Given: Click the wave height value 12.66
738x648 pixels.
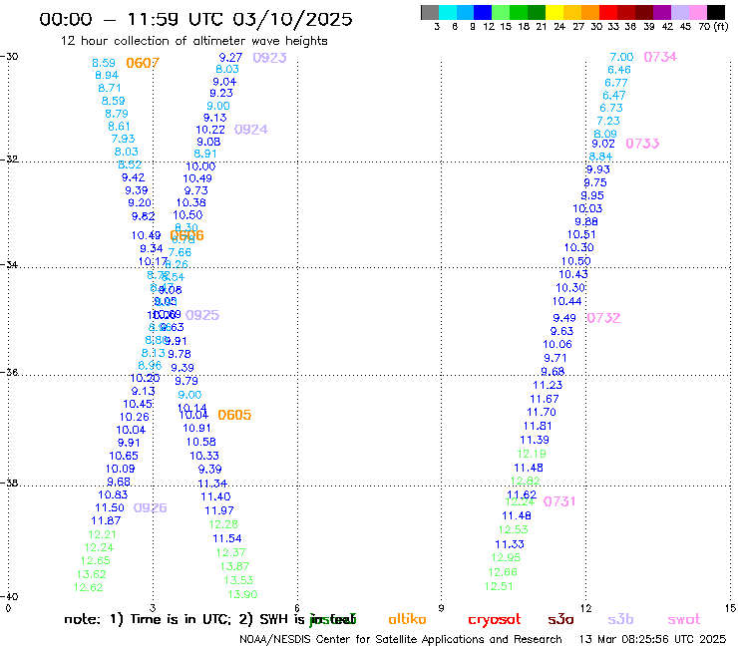Looking at the screenshot, I should [x=503, y=572].
